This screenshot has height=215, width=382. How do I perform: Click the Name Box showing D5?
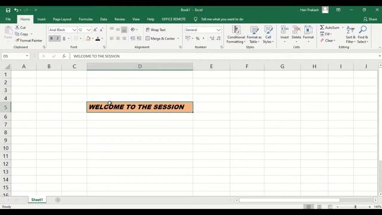tap(15, 56)
